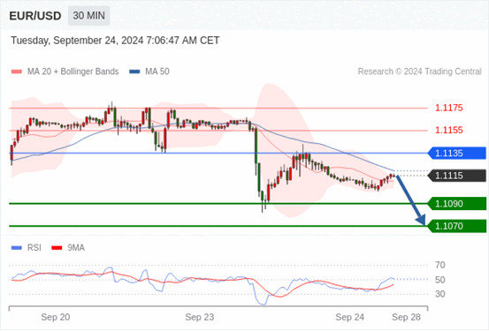Click the green 1.1090 support price tag

tap(457, 204)
